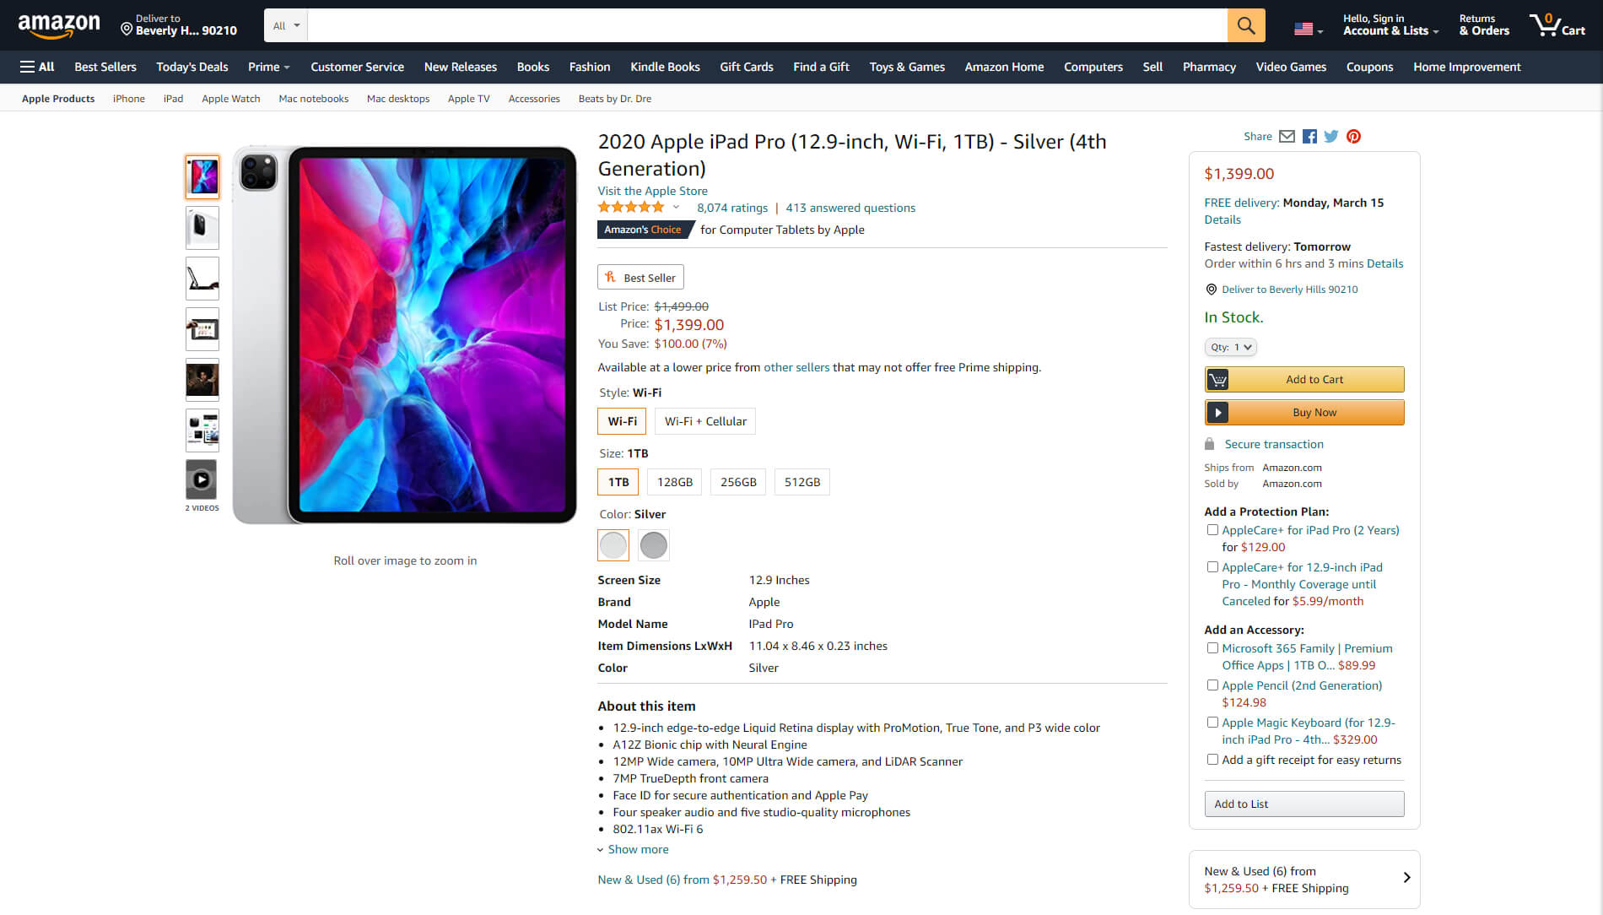Check AppleCare+ for iPad Pro (2 Years)
This screenshot has height=915, width=1603.
pos(1212,529)
